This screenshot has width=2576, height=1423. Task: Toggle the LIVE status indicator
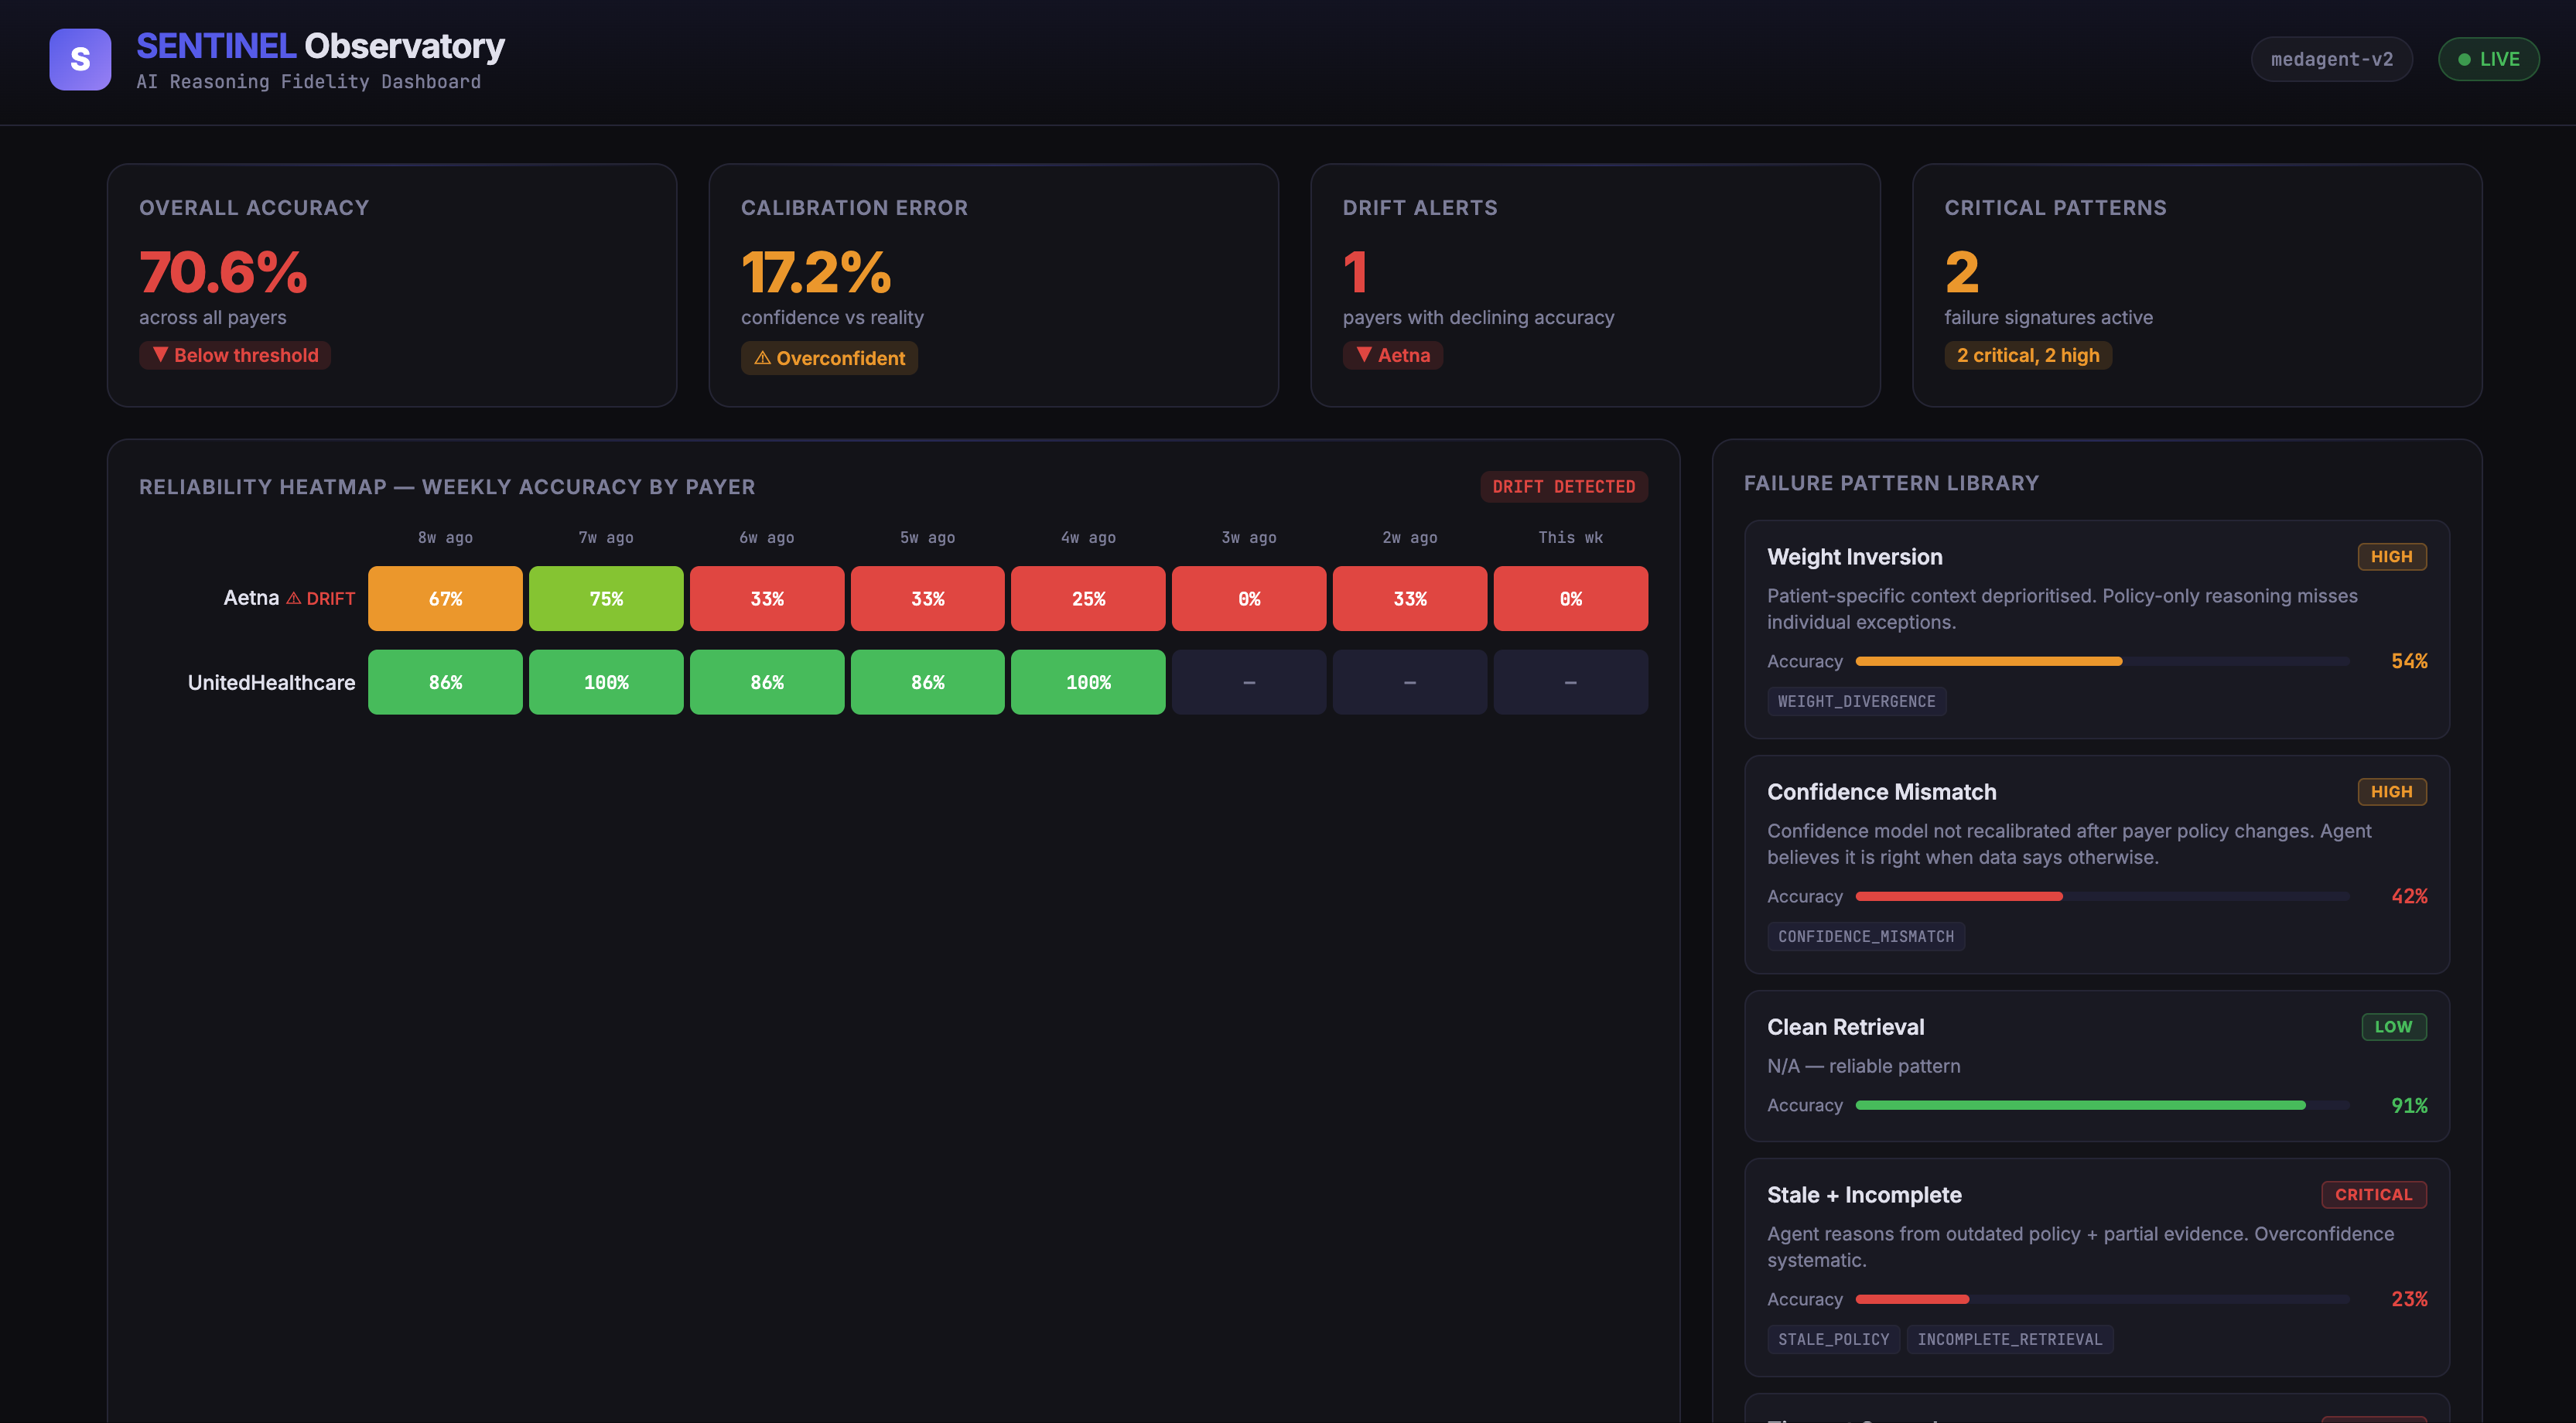click(2488, 59)
